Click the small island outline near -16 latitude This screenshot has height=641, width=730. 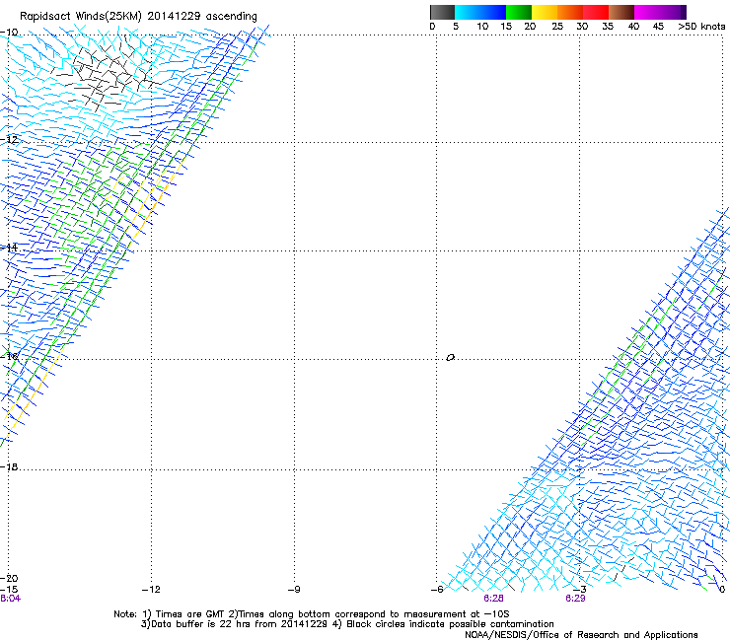coord(450,358)
